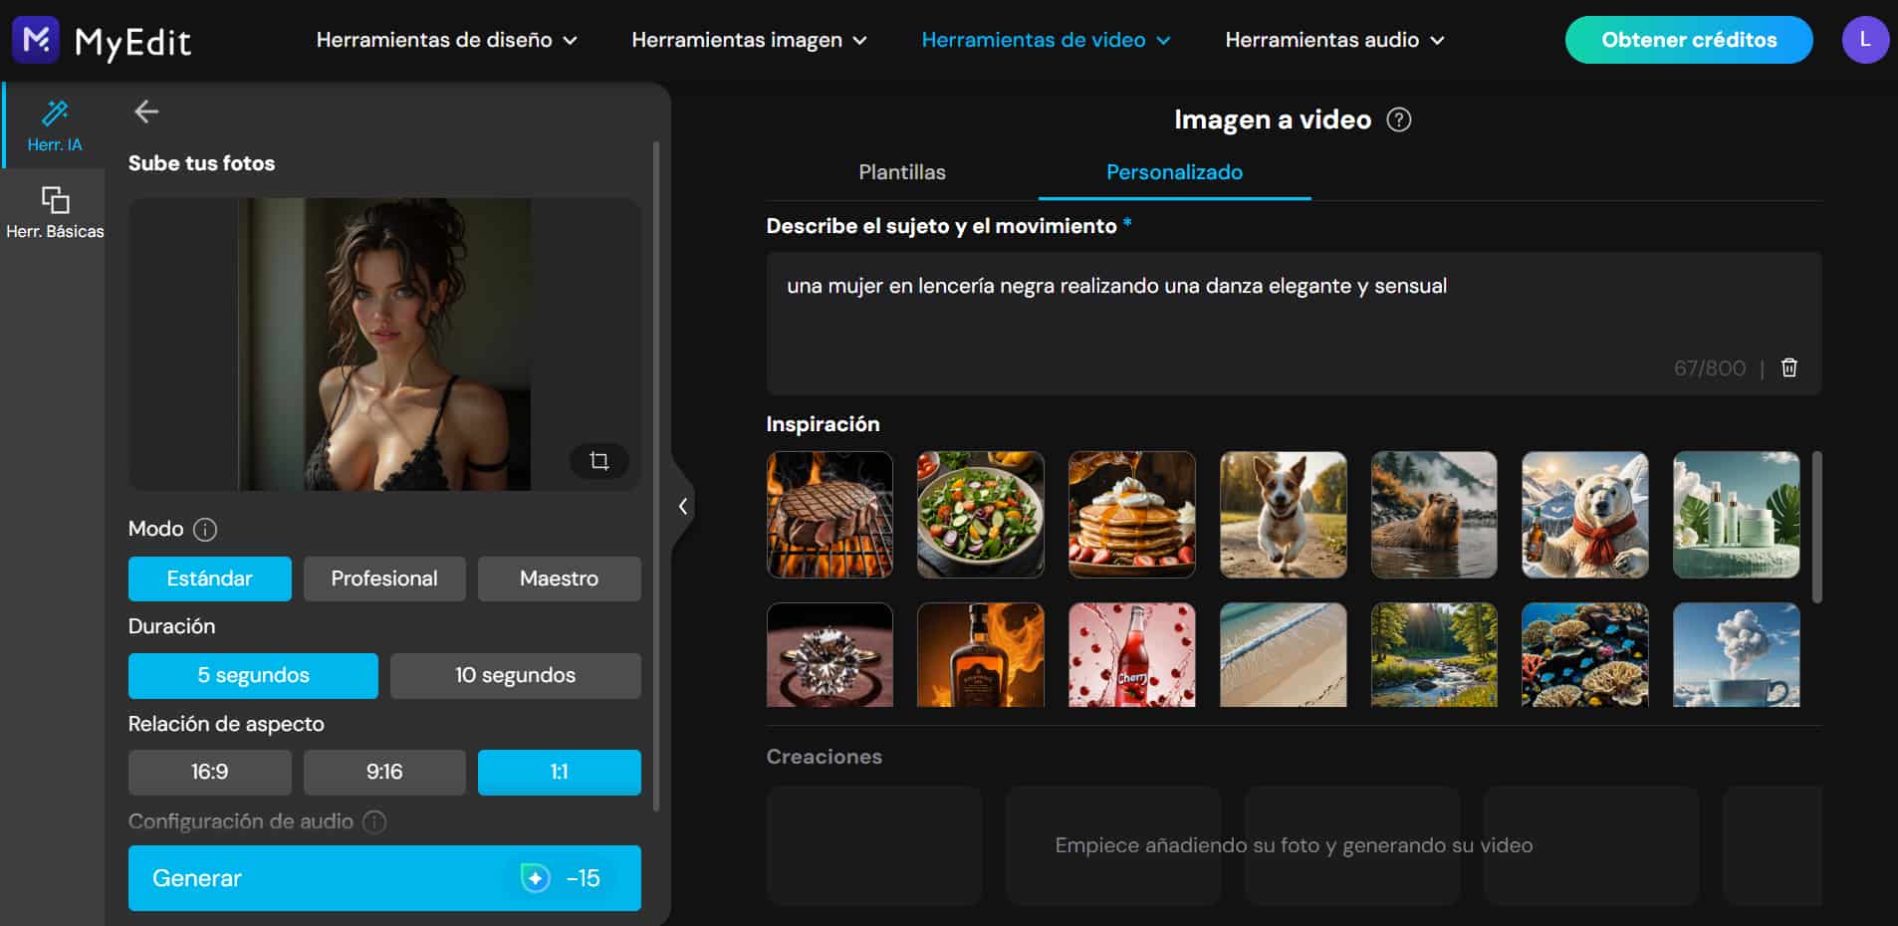Screen dimensions: 1898x926
Task: Expand the Herramientas imagen menu
Action: point(749,40)
